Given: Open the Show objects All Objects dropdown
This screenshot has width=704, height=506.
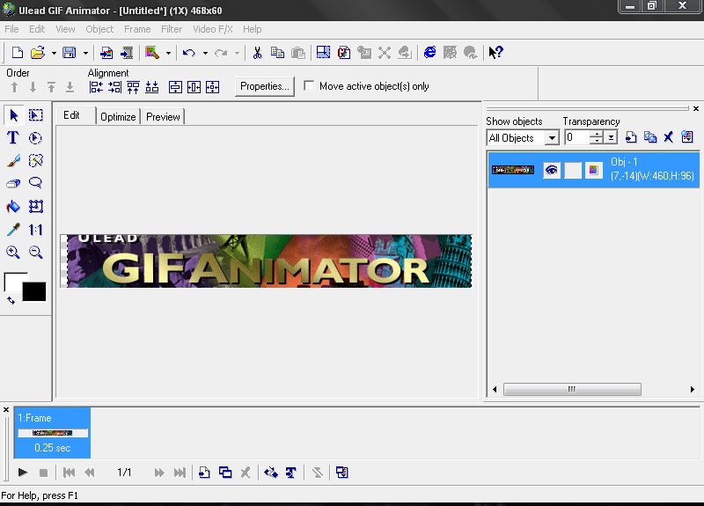Looking at the screenshot, I should 552,137.
